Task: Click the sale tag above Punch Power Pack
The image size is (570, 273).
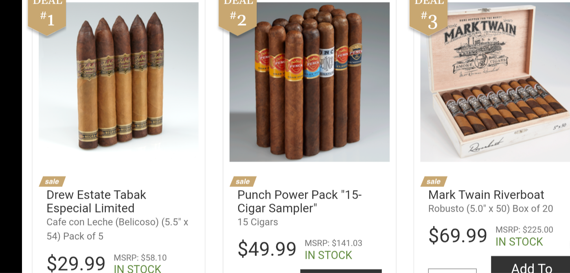Action: click(x=243, y=181)
